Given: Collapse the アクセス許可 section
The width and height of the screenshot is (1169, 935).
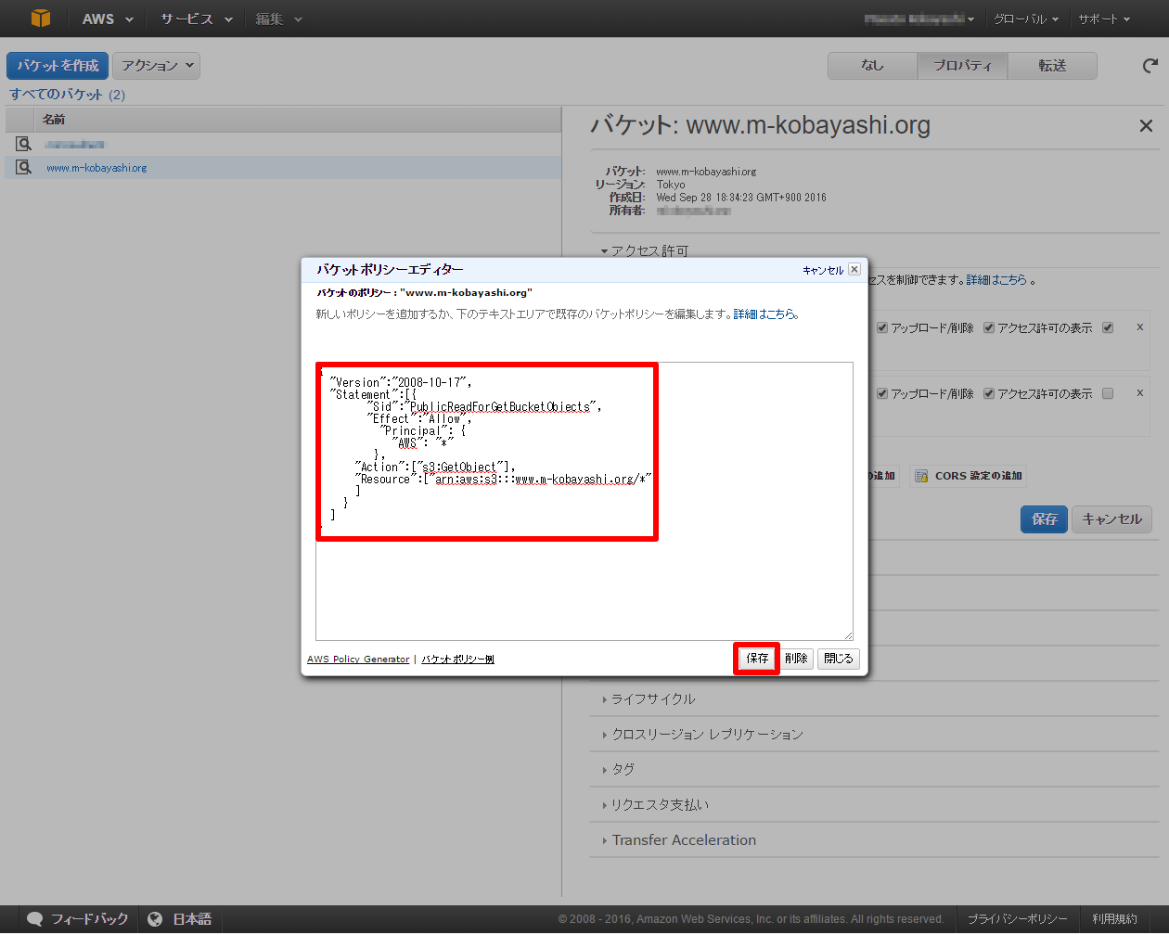Looking at the screenshot, I should pyautogui.click(x=644, y=250).
